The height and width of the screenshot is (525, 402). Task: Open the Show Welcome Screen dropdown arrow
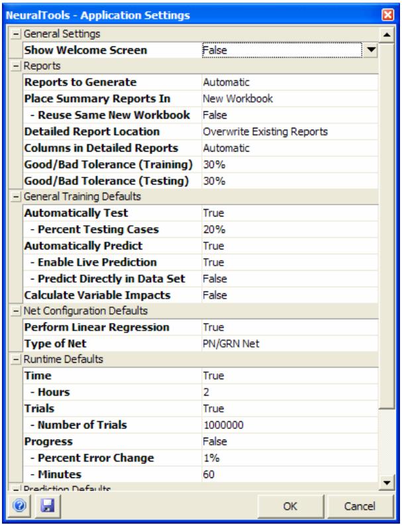coord(370,50)
